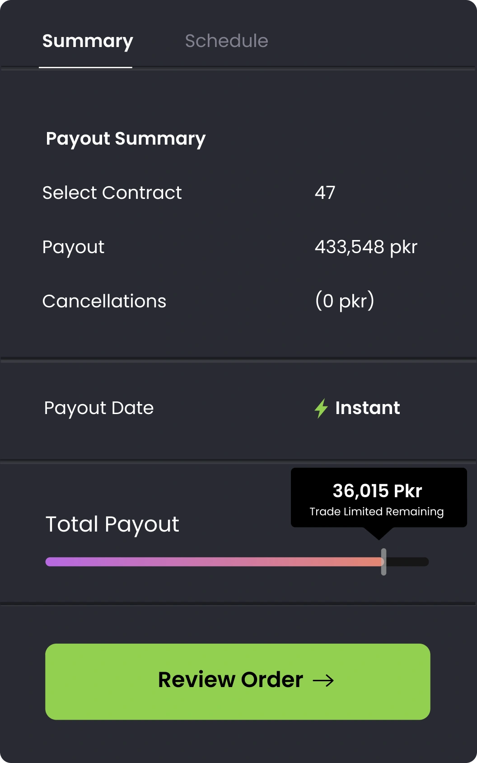Click the Instant payout date value
This screenshot has width=477, height=763.
367,408
